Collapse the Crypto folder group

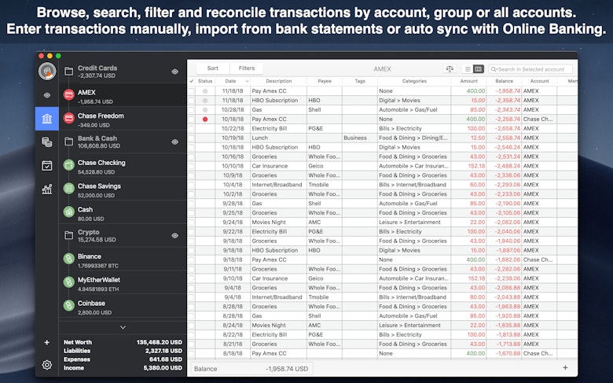pos(69,235)
